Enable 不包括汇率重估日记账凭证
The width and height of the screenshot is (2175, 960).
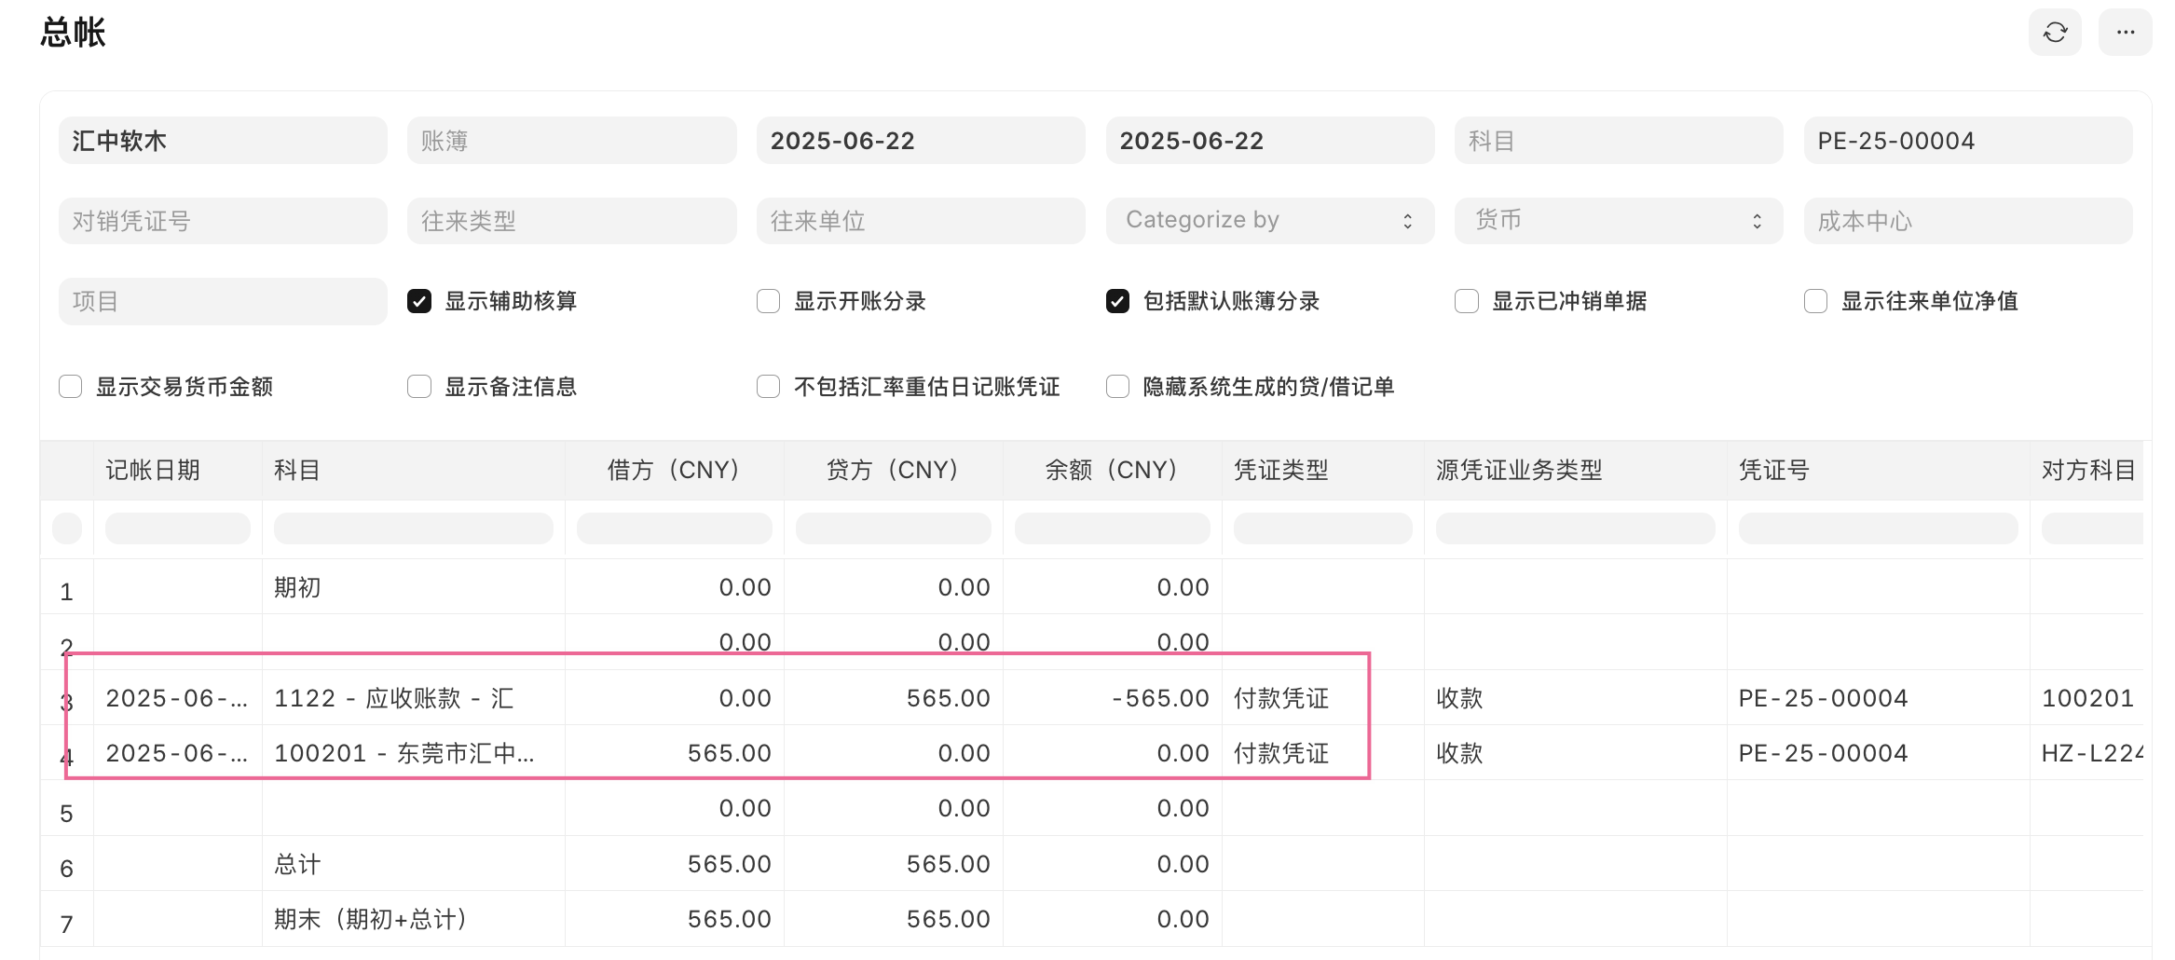point(767,385)
